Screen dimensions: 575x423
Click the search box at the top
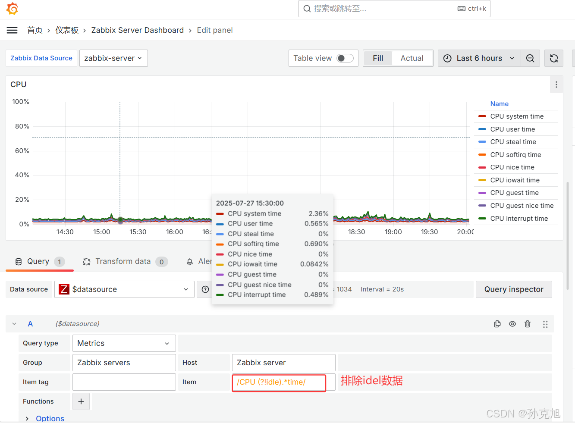[394, 9]
